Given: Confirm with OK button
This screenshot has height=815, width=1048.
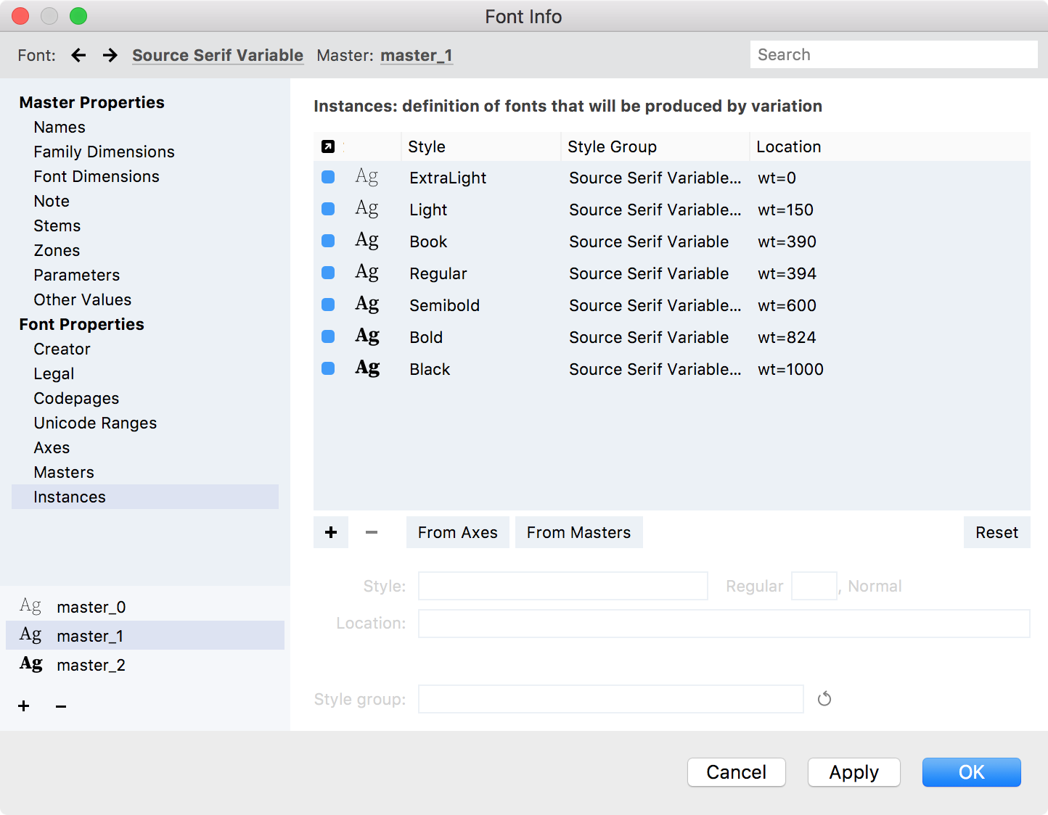Looking at the screenshot, I should [x=972, y=772].
